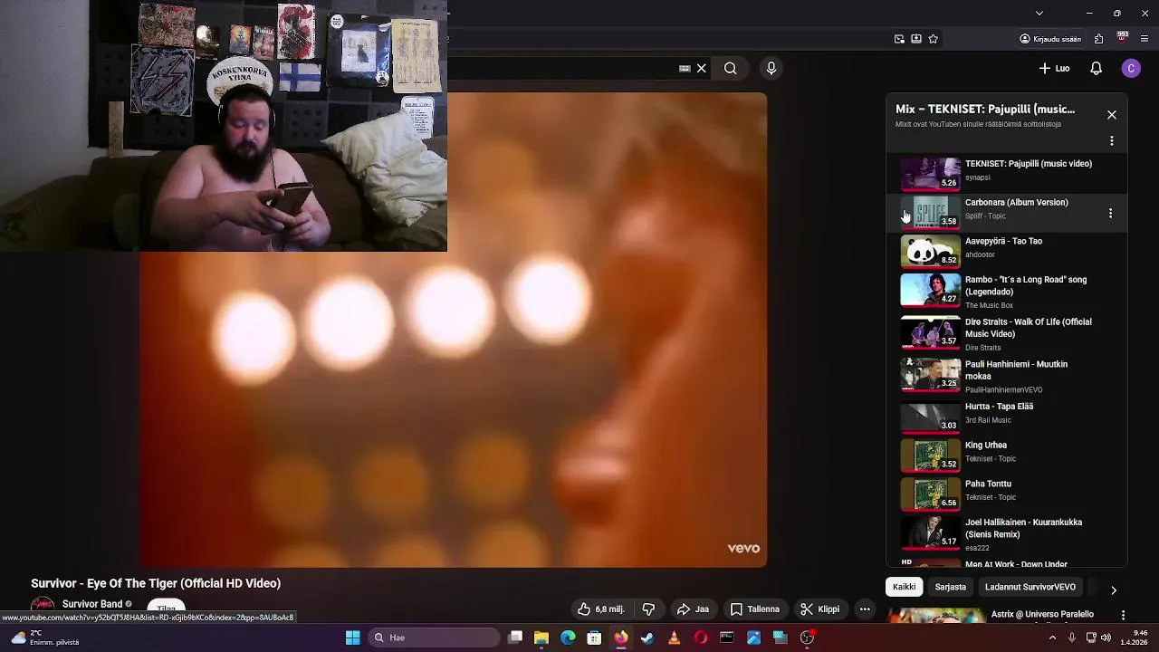Open the Survivor Band channel link
1159x652 pixels.
pyautogui.click(x=92, y=604)
